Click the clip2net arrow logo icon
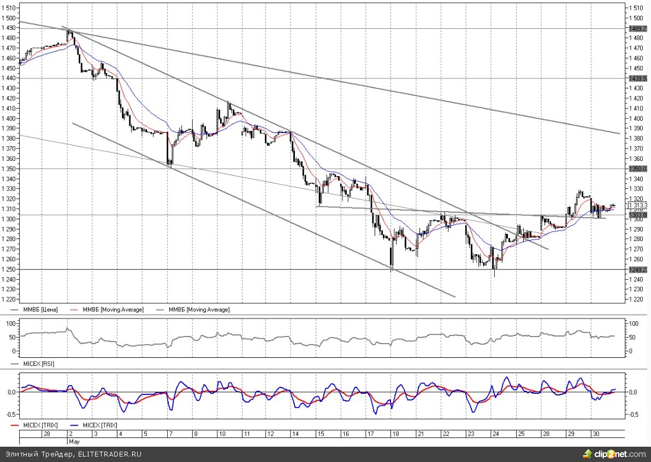Viewport: 651px width, 462px height. pos(588,454)
